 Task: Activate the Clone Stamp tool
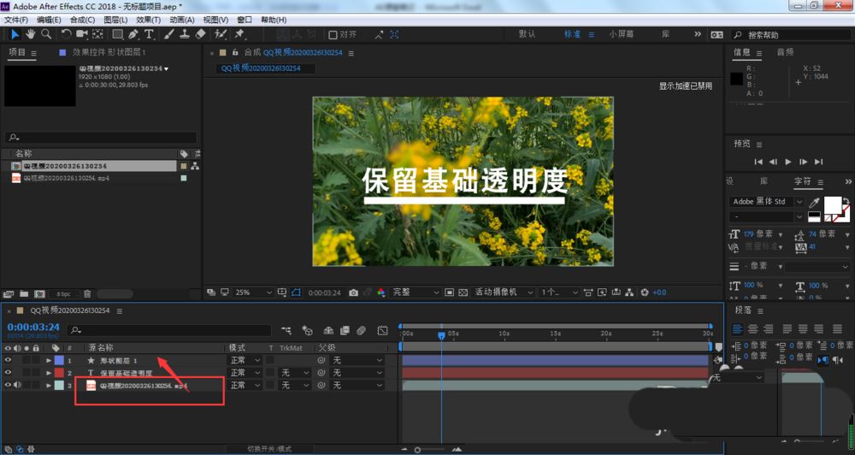click(184, 34)
